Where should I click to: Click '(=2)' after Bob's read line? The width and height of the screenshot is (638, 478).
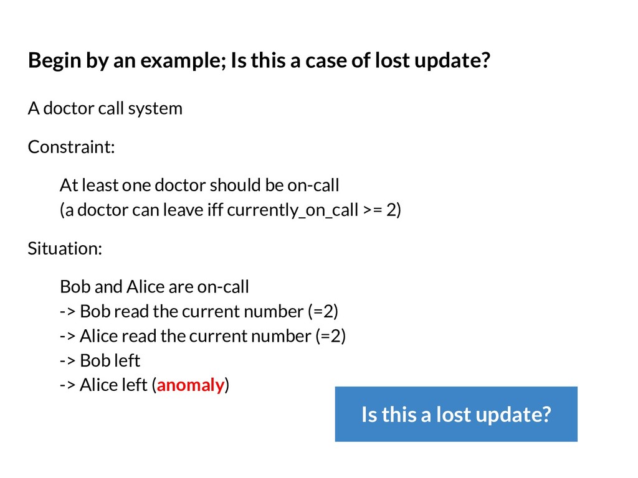323,312
